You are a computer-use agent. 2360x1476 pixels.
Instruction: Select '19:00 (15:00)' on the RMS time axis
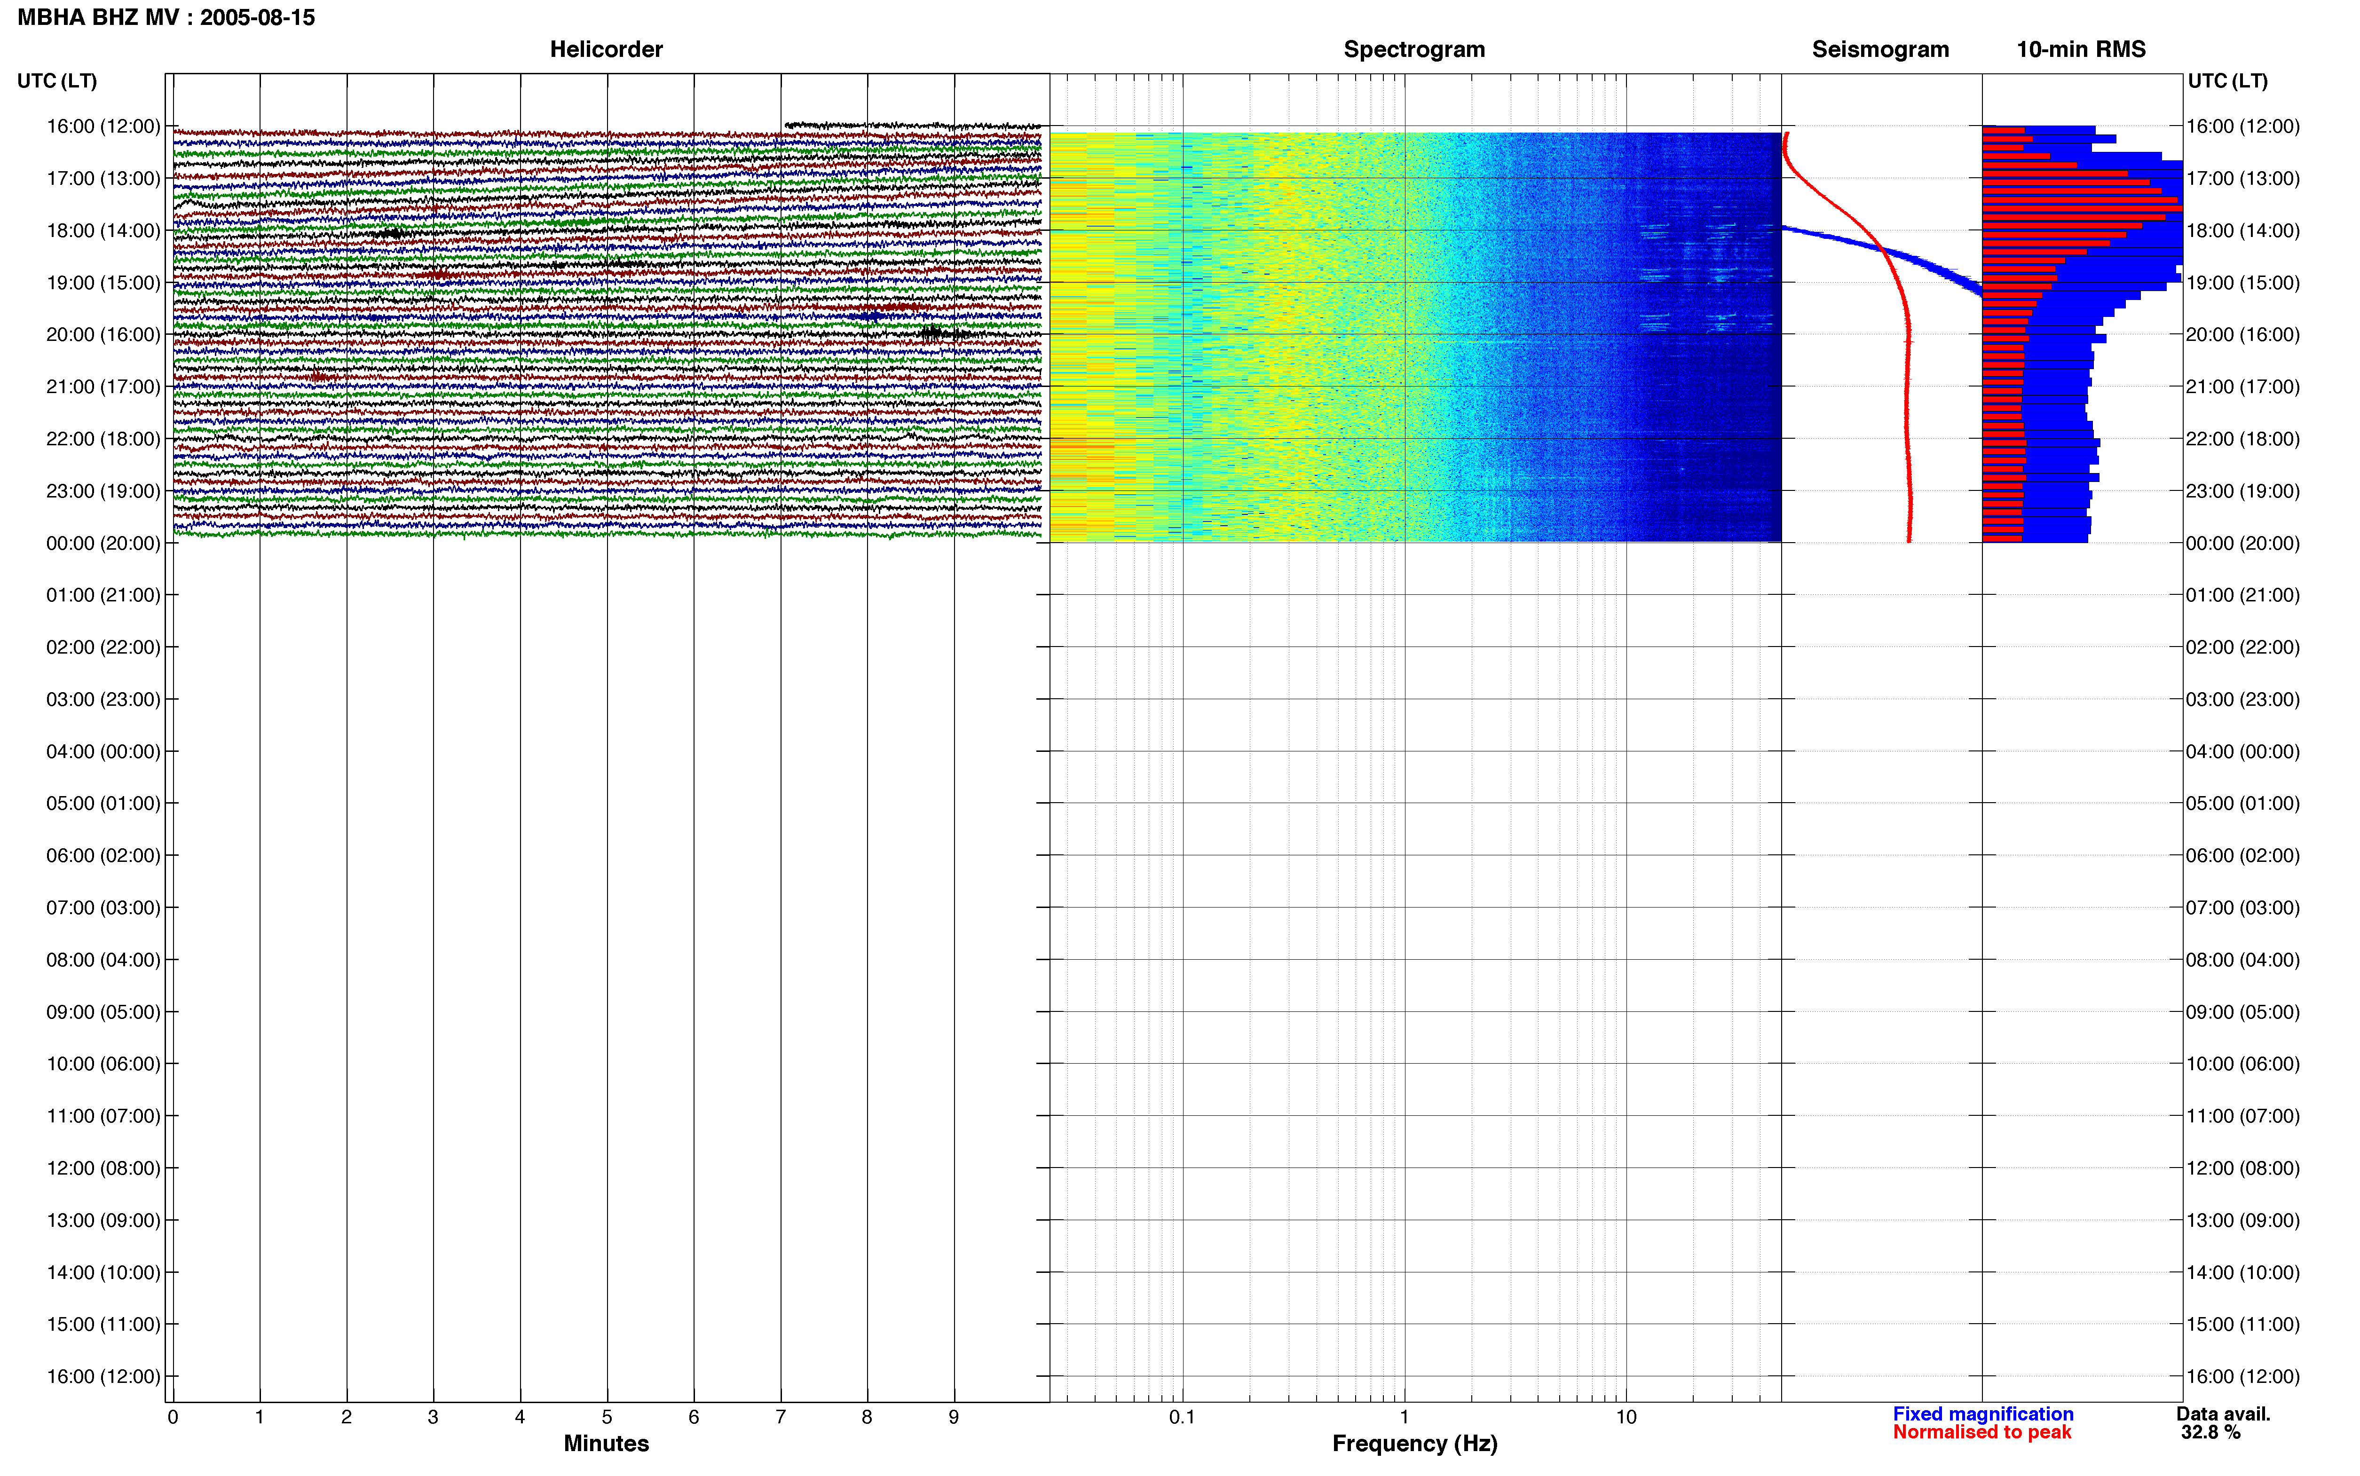[2243, 283]
